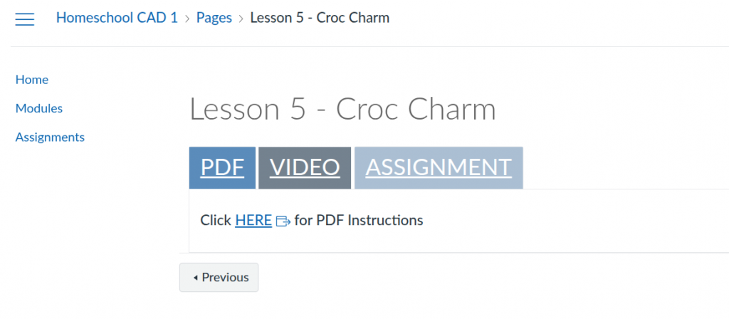Click Lesson 5 - Croc Charm breadcrumb text
The width and height of the screenshot is (729, 319).
[x=320, y=18]
